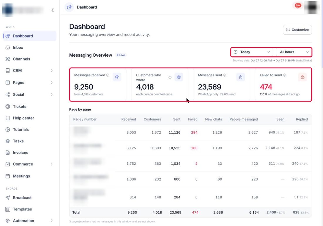This screenshot has height=226, width=323.
Task: Click the workspace logo in sidebar
Action: point(8,10)
